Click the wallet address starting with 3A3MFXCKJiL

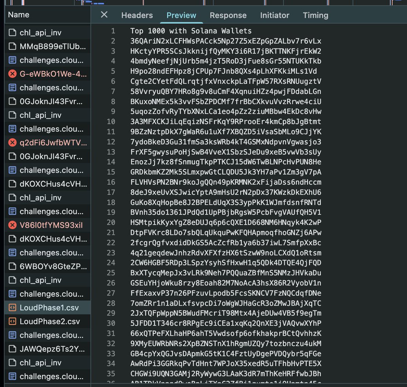coord(226,122)
